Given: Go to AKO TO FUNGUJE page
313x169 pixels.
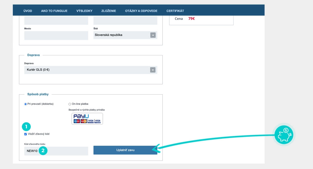Looking at the screenshot, I should point(54,11).
